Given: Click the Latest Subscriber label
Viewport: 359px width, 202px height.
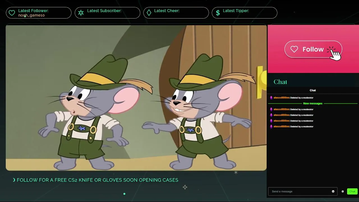Looking at the screenshot, I should point(104,11).
